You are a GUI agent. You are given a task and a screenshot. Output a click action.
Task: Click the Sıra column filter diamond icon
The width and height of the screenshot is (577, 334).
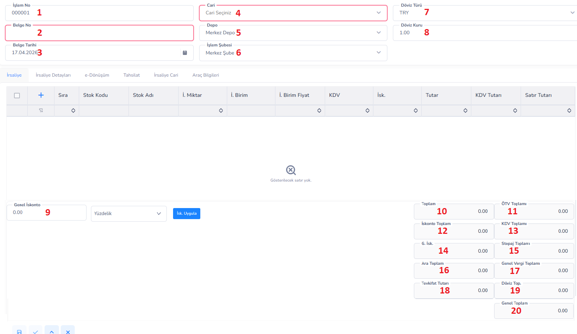(73, 110)
